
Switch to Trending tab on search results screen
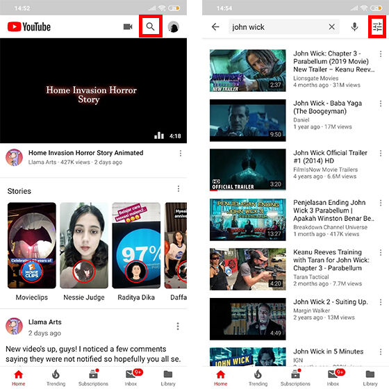coord(258,378)
